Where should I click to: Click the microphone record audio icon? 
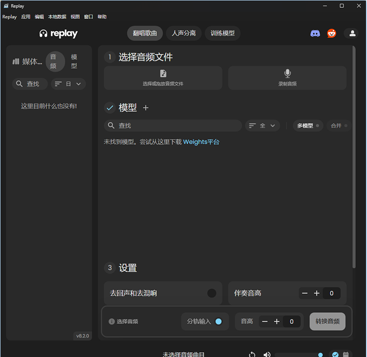tap(288, 73)
